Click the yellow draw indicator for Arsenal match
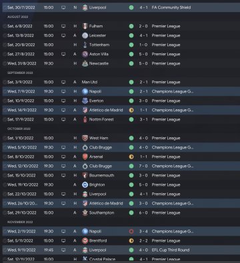Screen dimensions: 240x263 click(131, 156)
